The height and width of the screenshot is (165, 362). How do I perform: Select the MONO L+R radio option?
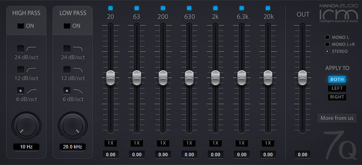(327, 44)
